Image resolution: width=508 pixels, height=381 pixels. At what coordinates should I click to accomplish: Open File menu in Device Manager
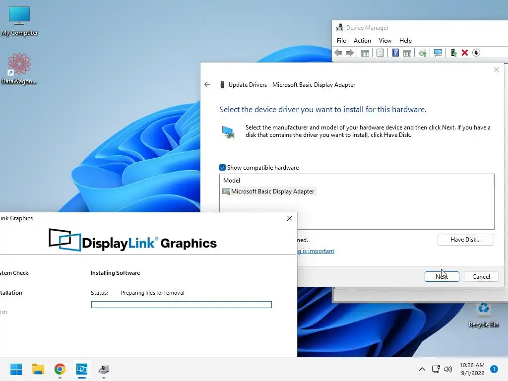[x=341, y=41]
